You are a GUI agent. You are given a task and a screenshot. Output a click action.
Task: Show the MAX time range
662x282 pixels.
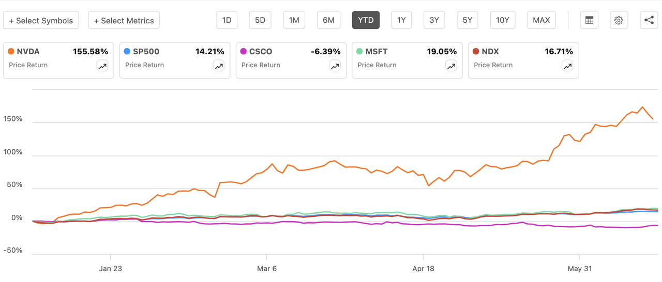pos(541,21)
